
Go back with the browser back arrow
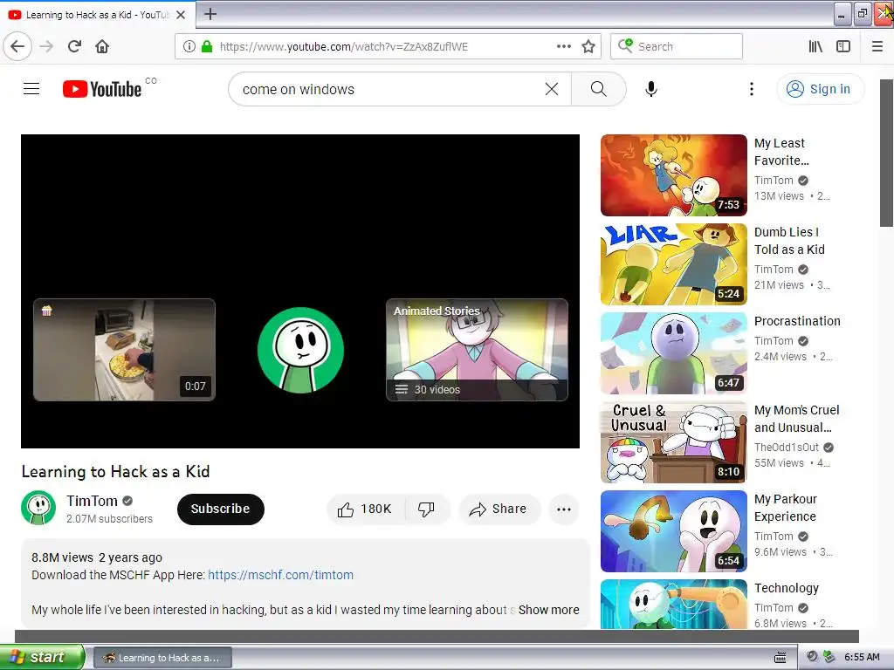coord(17,46)
